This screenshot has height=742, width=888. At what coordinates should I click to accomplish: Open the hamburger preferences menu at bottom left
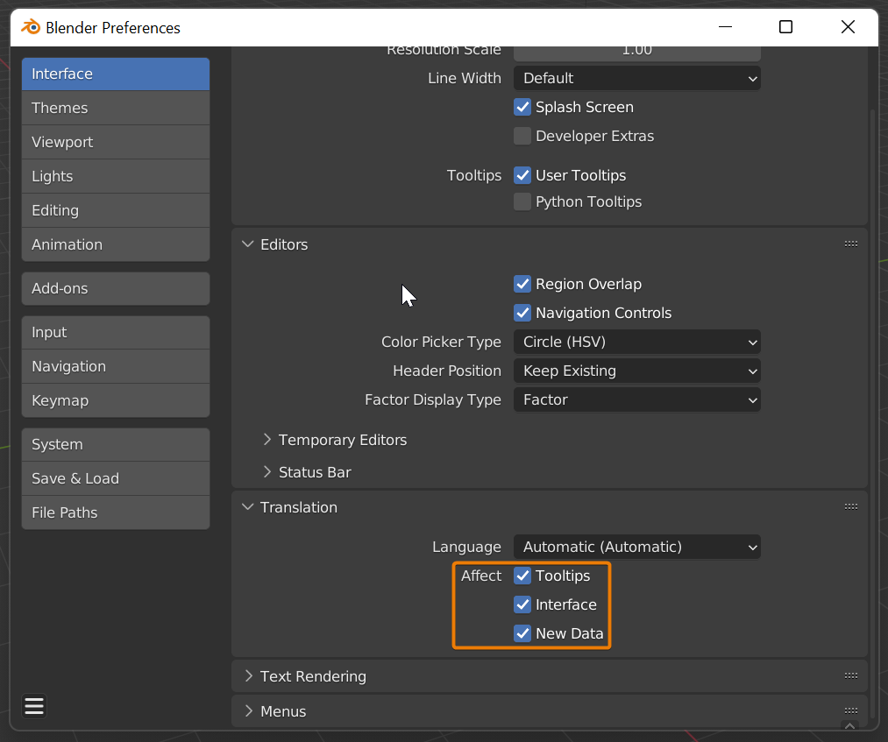click(33, 706)
